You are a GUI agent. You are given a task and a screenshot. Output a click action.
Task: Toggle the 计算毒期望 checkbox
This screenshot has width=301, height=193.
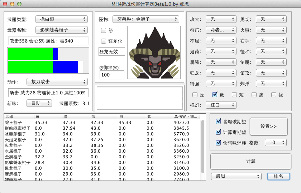coord(218,132)
